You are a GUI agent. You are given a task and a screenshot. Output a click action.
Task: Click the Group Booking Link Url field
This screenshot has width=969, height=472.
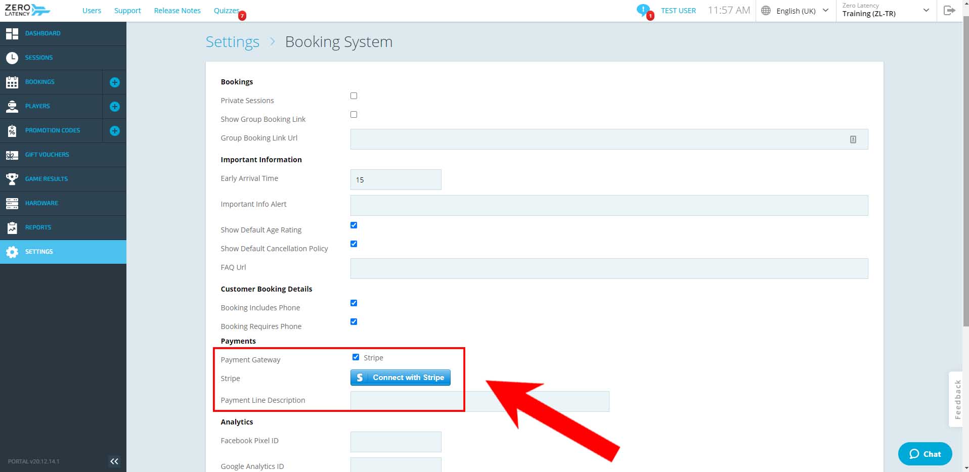[x=609, y=139]
